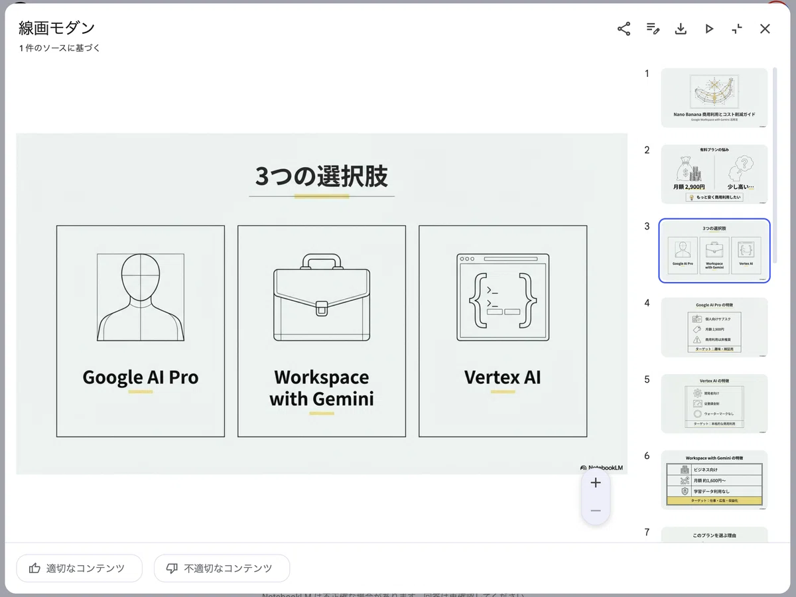Click the Google AI Pro card label
This screenshot has width=796, height=597.
(141, 377)
